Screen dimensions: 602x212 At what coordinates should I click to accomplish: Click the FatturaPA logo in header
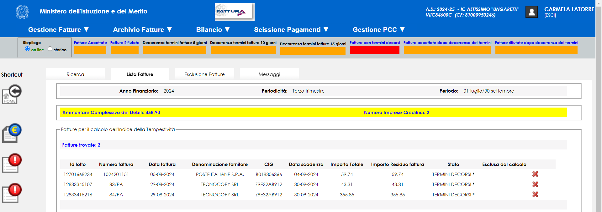(234, 12)
